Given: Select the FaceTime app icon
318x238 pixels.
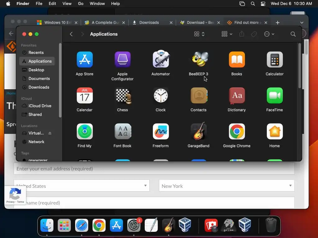Looking at the screenshot, I should (x=275, y=95).
